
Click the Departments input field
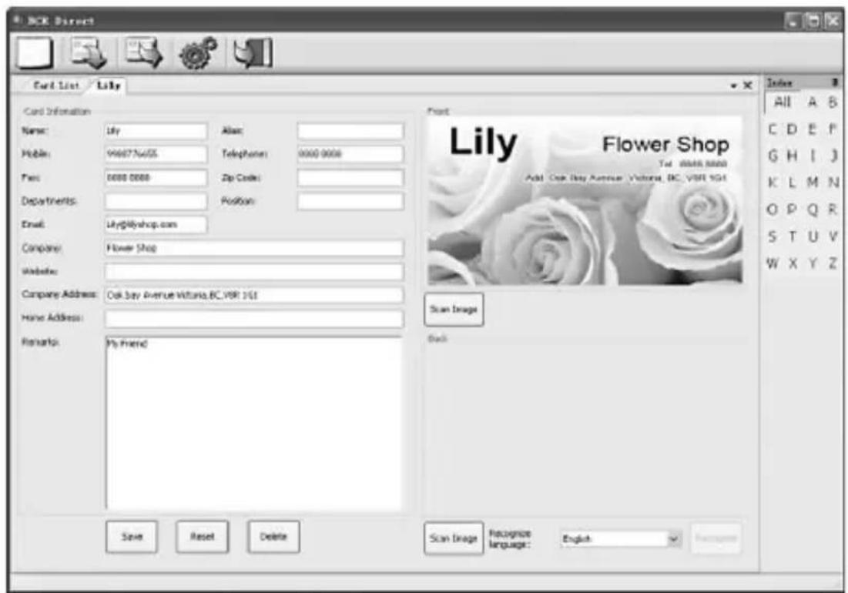pyautogui.click(x=156, y=201)
